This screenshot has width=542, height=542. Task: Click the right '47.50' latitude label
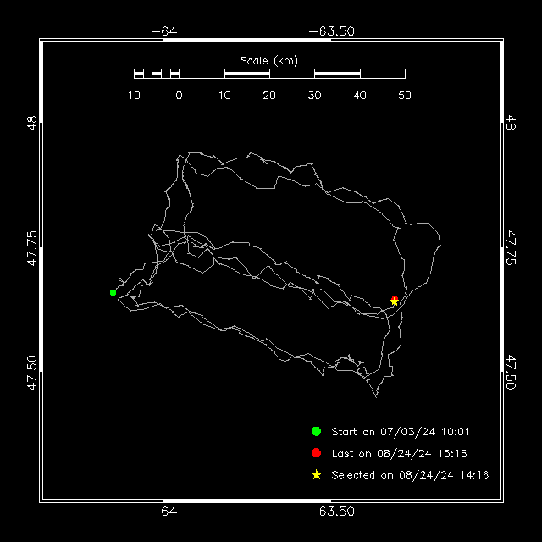pyautogui.click(x=511, y=373)
